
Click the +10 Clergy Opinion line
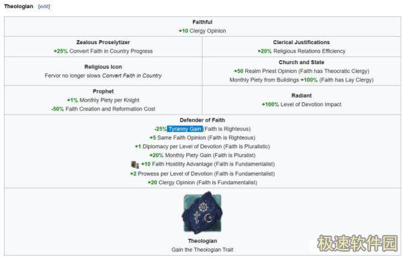202,31
